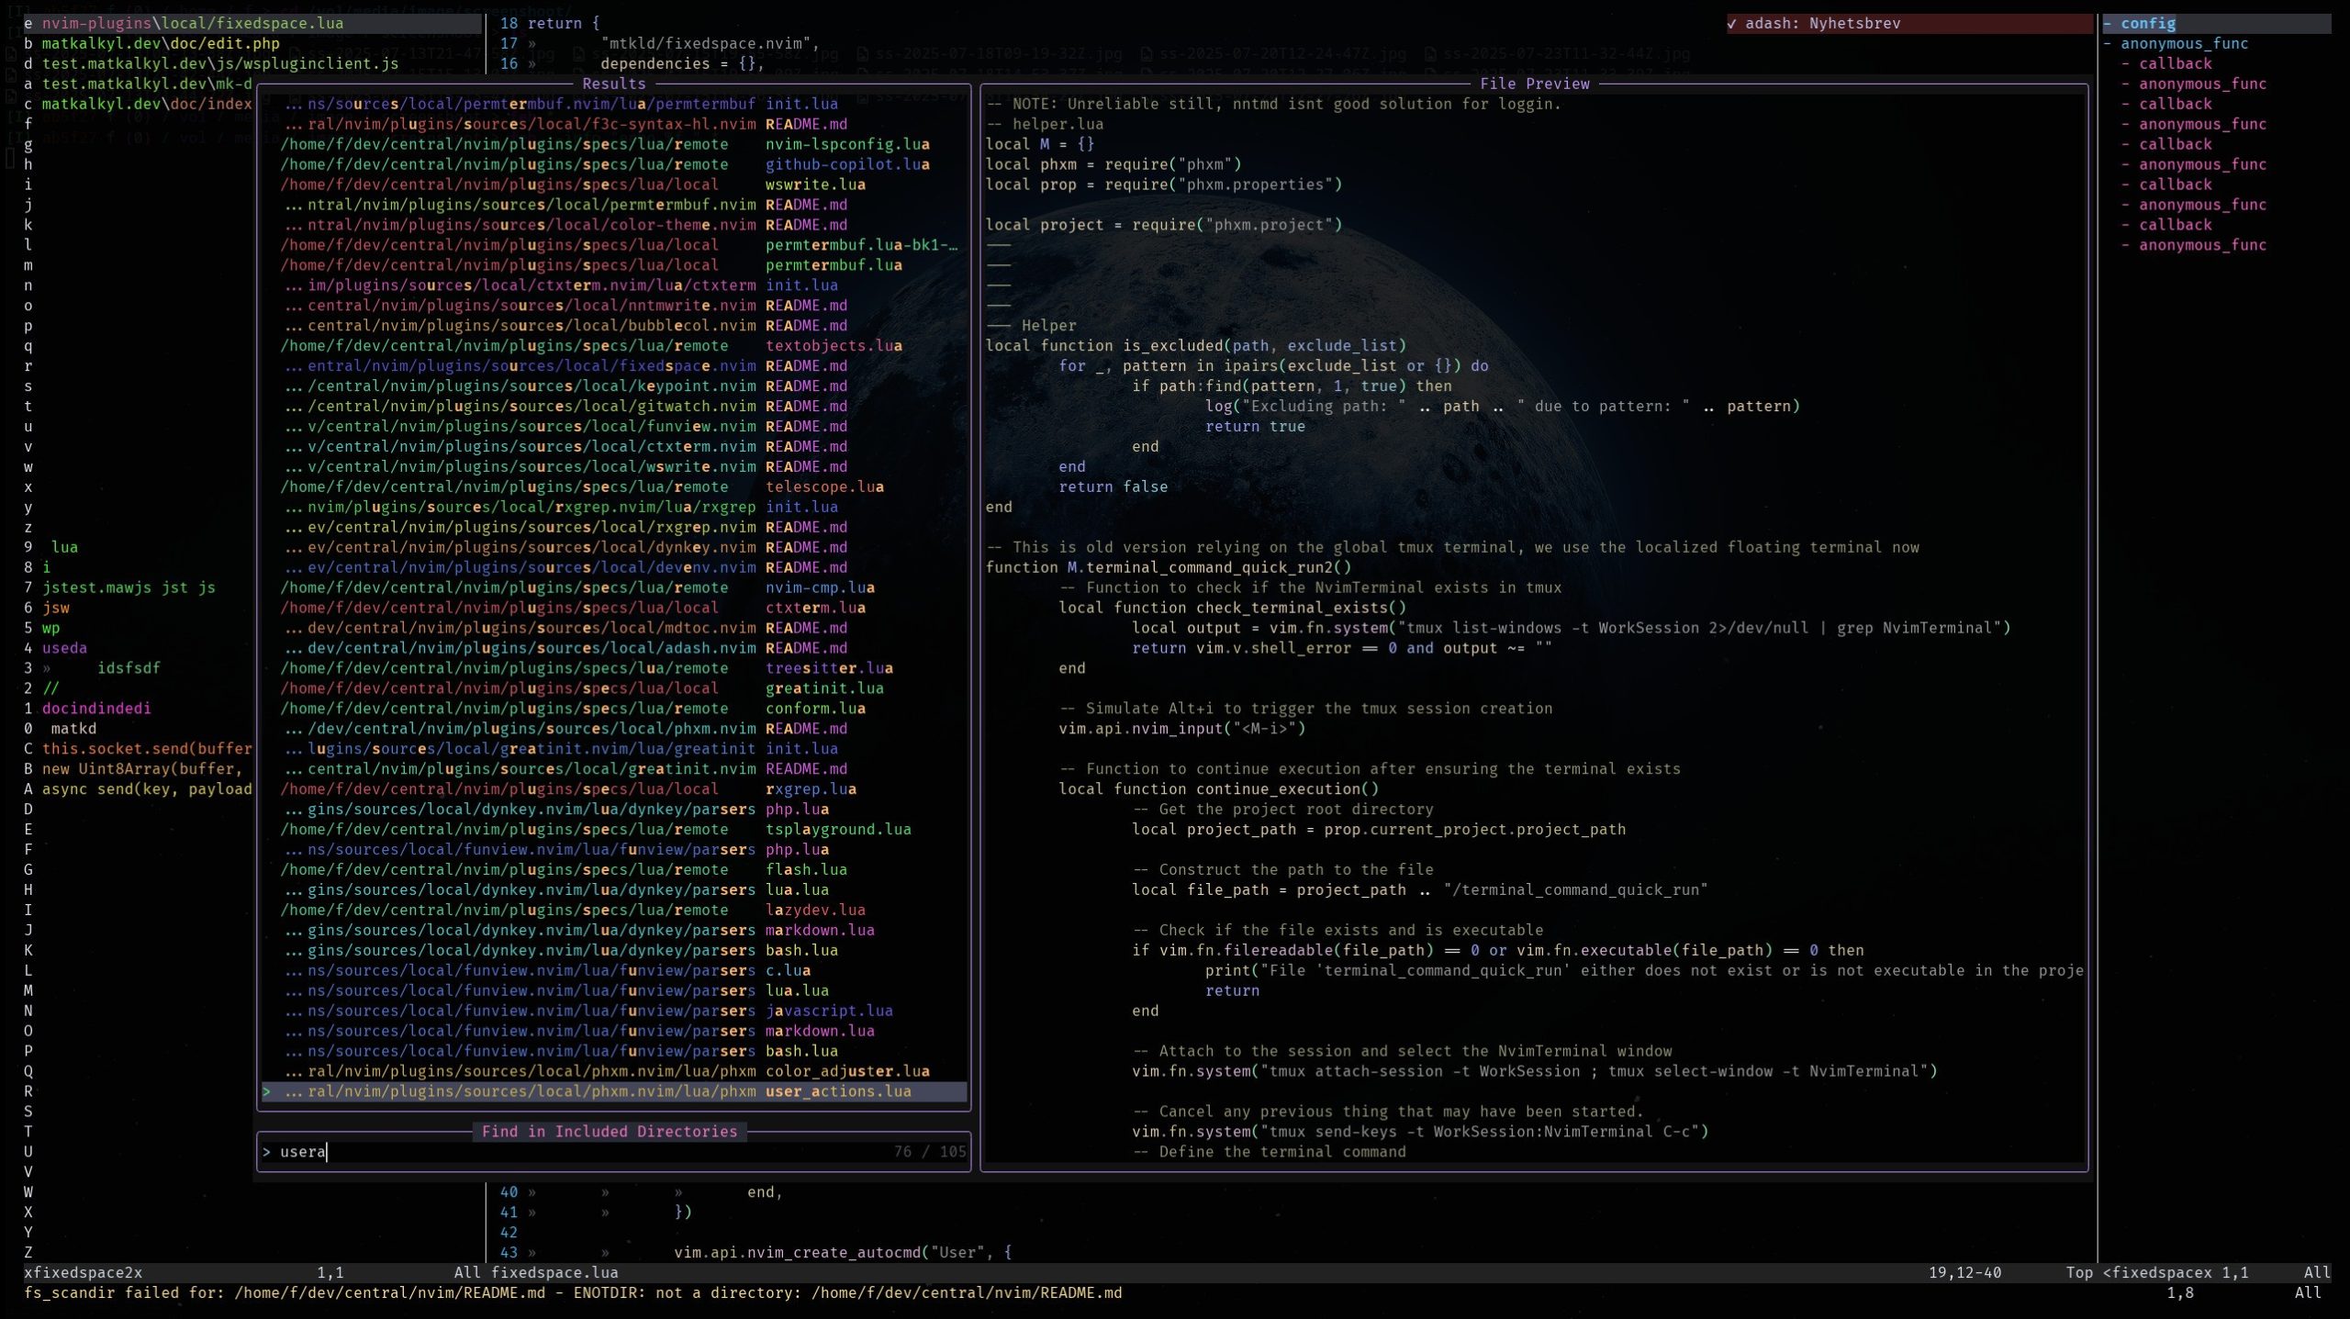Open the greatinit.nvim/lua/greatinit init.lua result
The height and width of the screenshot is (1319, 2350).
point(613,749)
